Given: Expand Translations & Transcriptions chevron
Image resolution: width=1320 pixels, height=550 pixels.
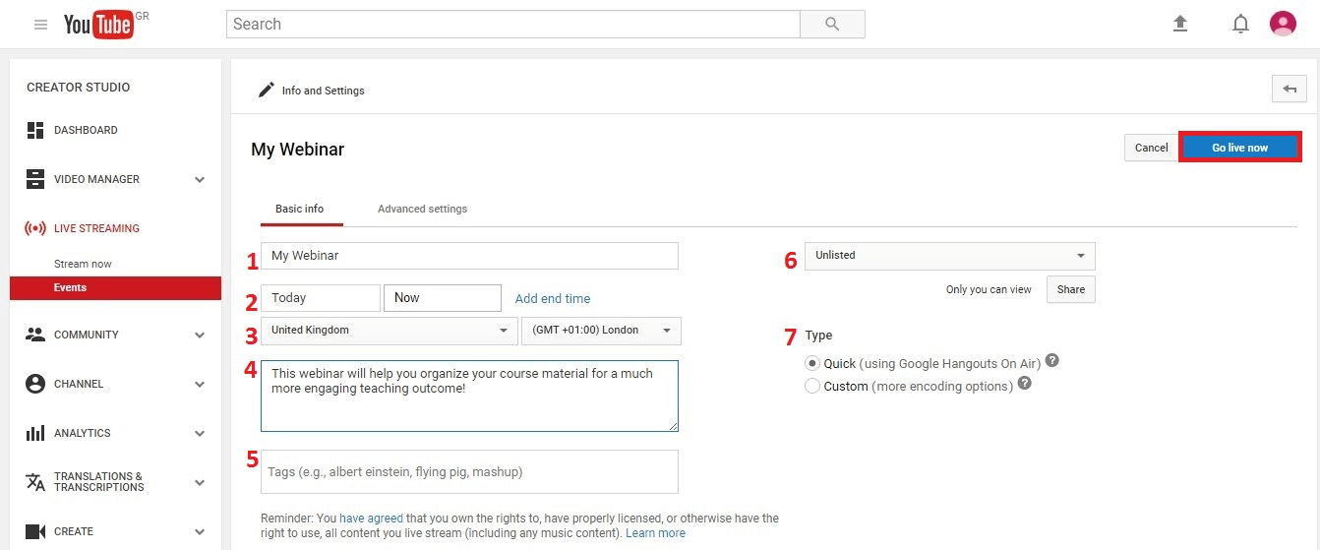Looking at the screenshot, I should pos(200,483).
